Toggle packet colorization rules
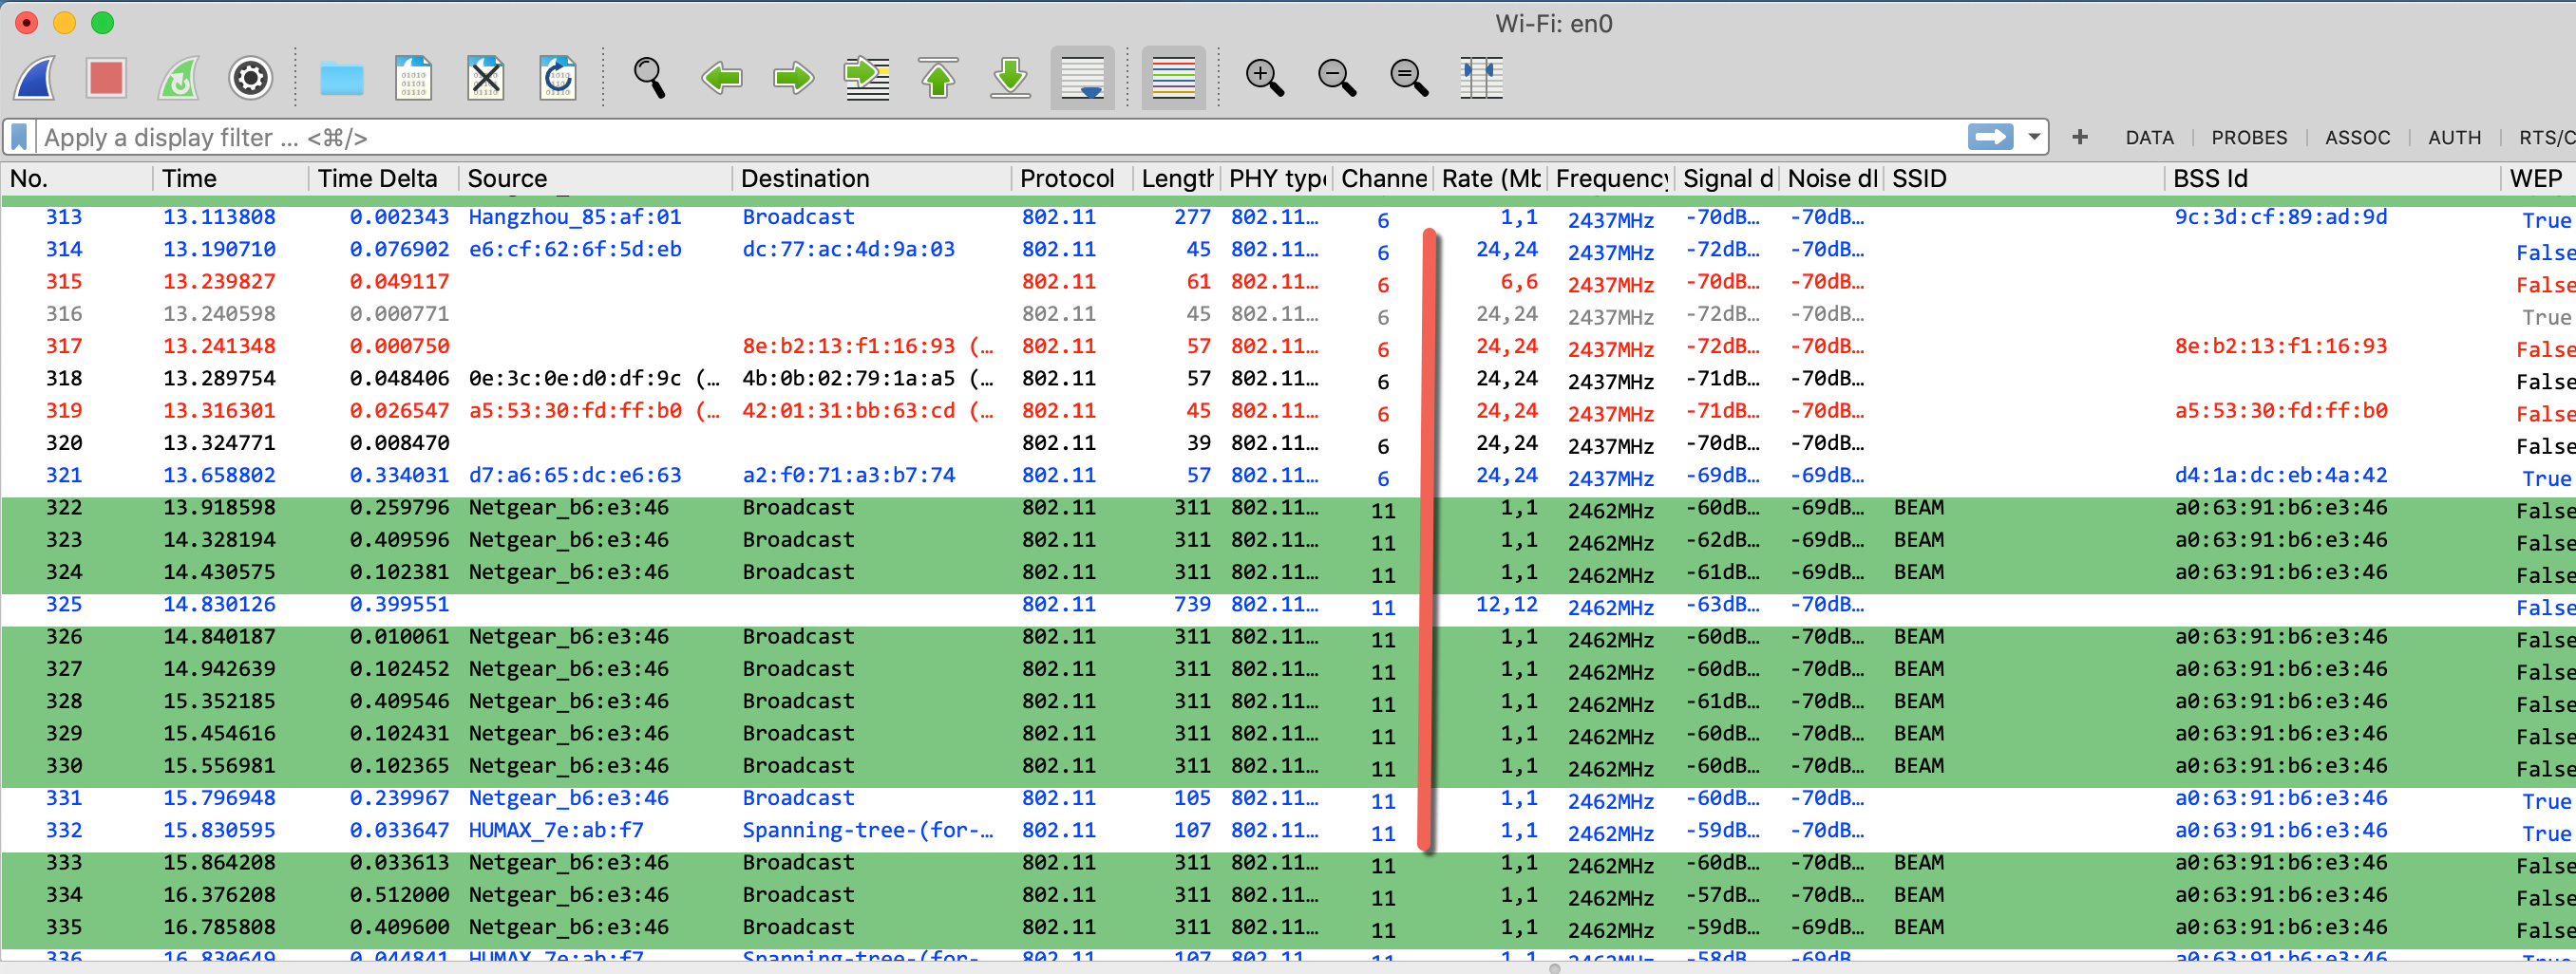 tap(1173, 78)
